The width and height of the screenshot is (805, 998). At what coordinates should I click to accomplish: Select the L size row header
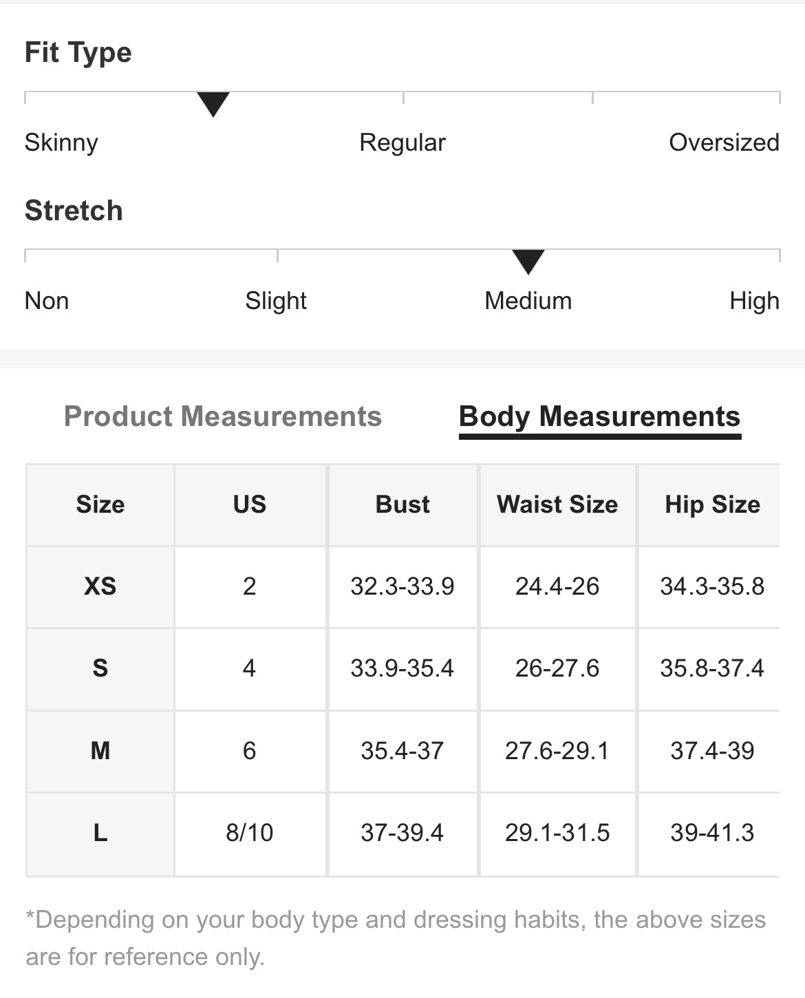[100, 833]
